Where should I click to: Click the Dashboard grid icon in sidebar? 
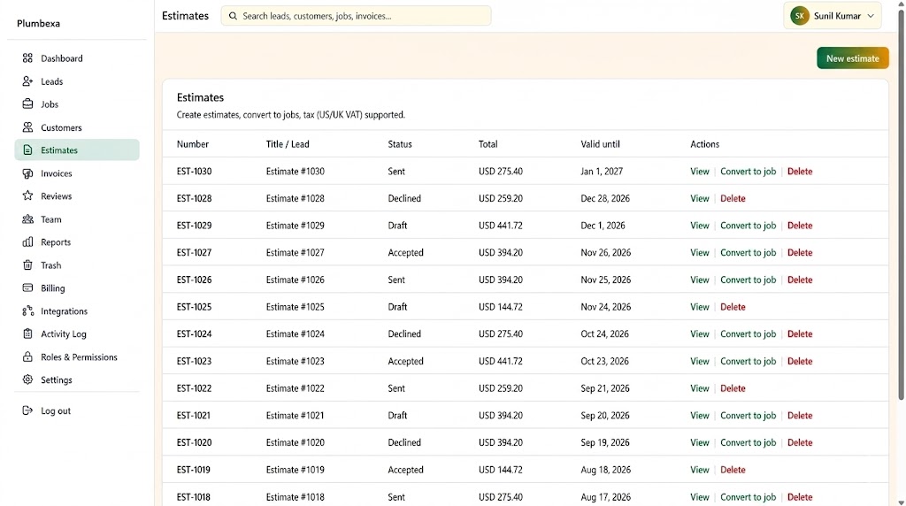27,58
